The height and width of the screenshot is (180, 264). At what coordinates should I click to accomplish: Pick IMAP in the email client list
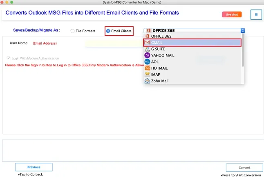click(x=193, y=75)
